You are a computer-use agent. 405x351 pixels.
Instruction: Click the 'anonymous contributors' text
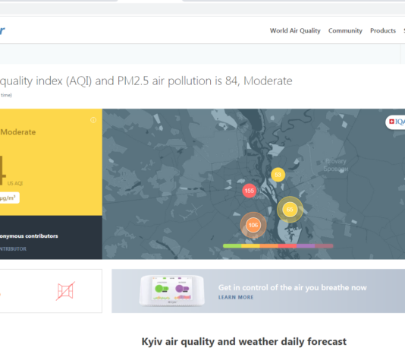pyautogui.click(x=29, y=236)
